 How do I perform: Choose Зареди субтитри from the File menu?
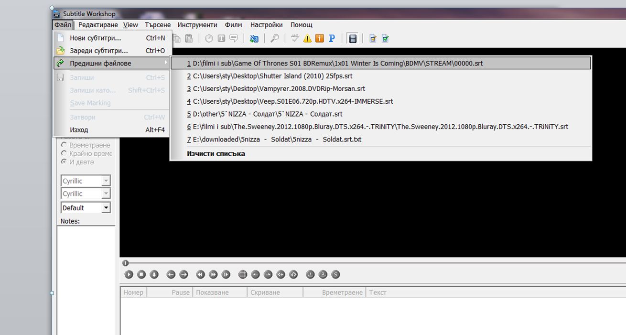point(99,51)
